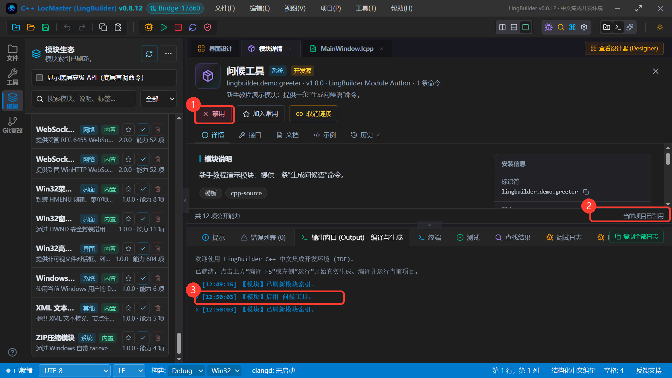The height and width of the screenshot is (378, 672).
Task: Toggle the sun theme icon
Action: [x=660, y=27]
